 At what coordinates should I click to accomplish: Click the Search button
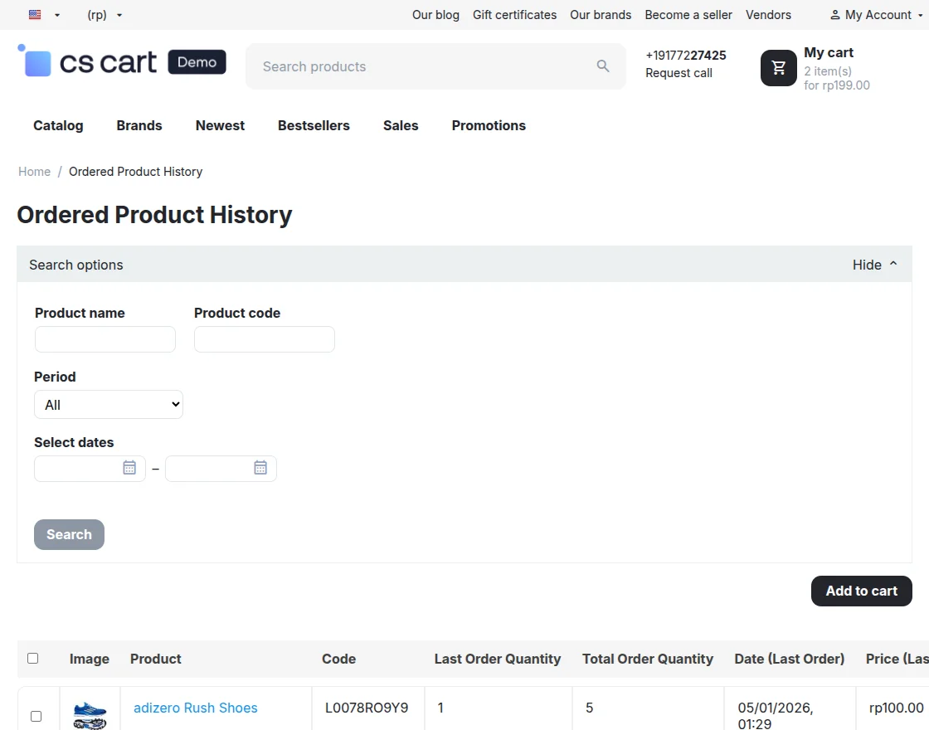(x=69, y=534)
